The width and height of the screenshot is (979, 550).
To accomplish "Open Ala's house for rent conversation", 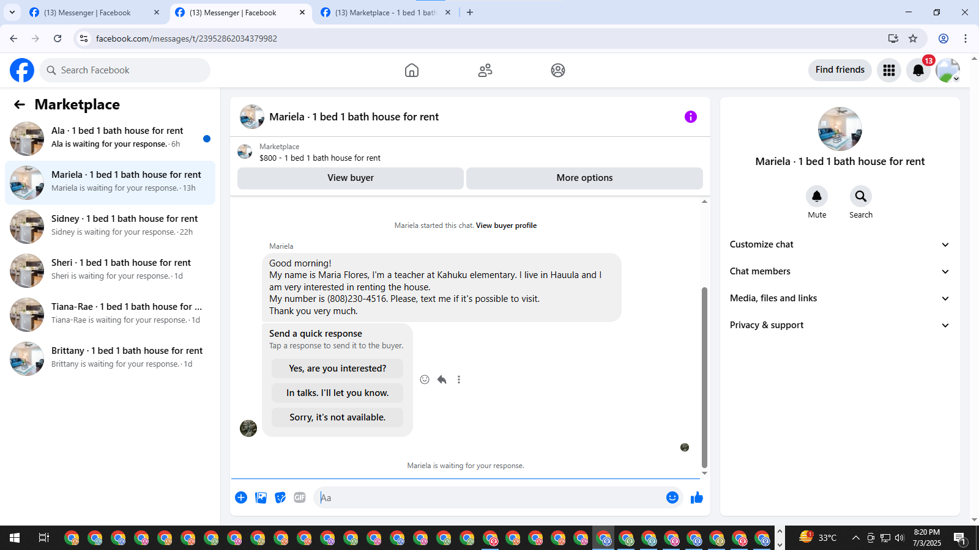I will pos(110,139).
